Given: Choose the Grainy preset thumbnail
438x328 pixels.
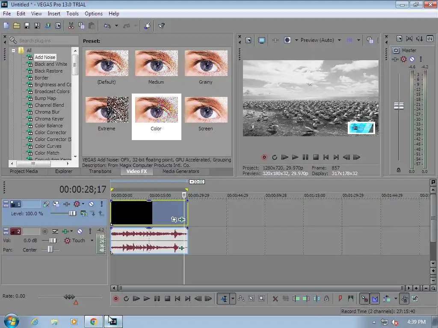Looking at the screenshot, I should 206,63.
